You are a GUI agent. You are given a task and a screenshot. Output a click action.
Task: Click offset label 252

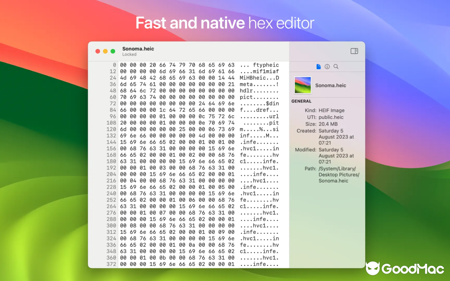click(x=111, y=200)
